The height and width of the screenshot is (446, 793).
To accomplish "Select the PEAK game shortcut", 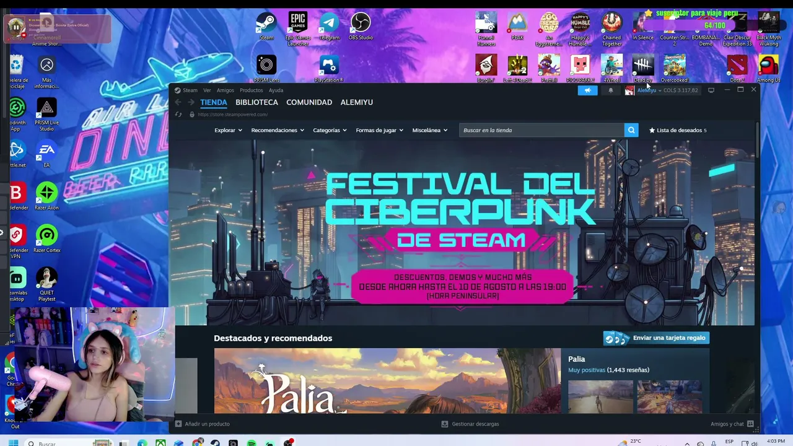I will click(x=517, y=26).
